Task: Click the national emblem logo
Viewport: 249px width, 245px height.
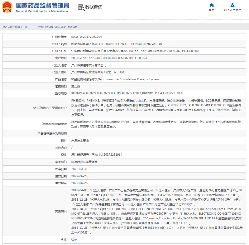Action: coord(7,7)
